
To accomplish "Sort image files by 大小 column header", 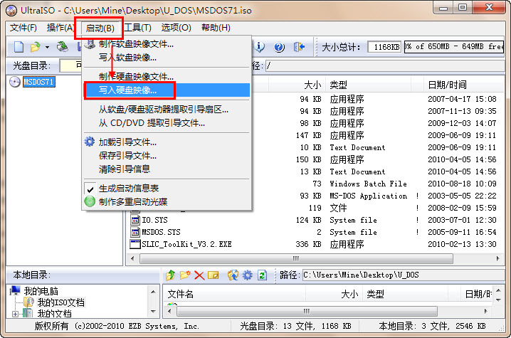I will tap(296, 85).
